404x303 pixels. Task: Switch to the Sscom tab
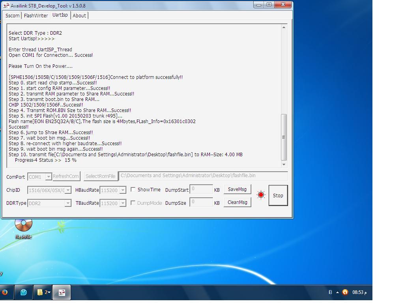[x=12, y=15]
